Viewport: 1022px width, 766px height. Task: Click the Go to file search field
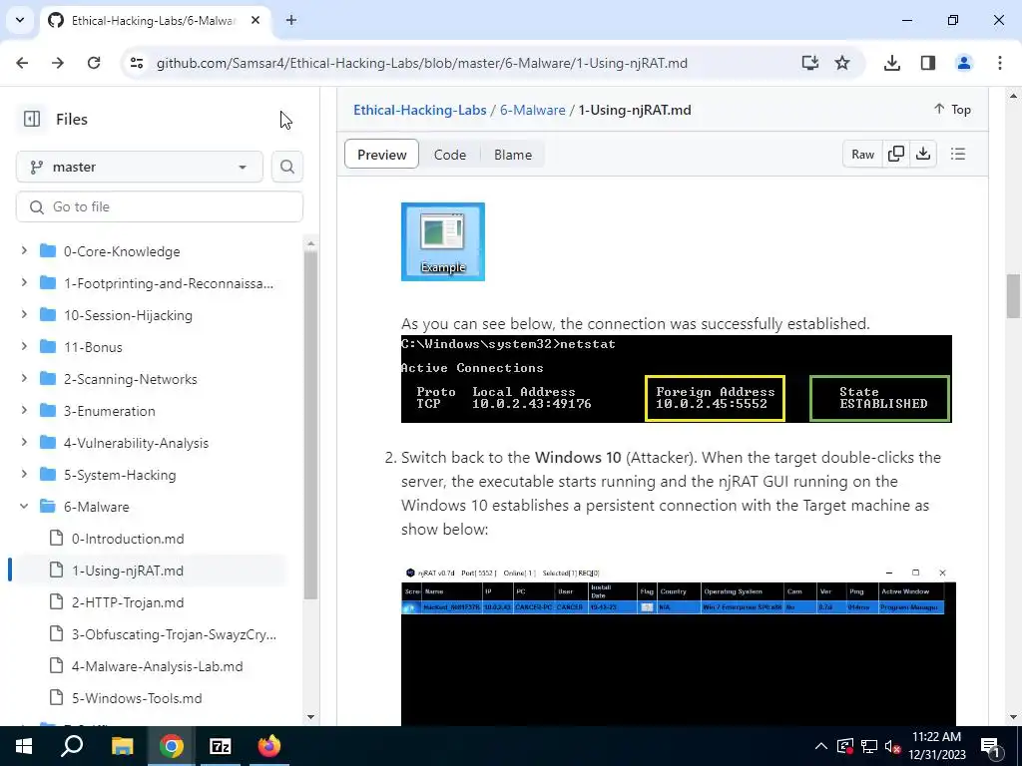(159, 206)
